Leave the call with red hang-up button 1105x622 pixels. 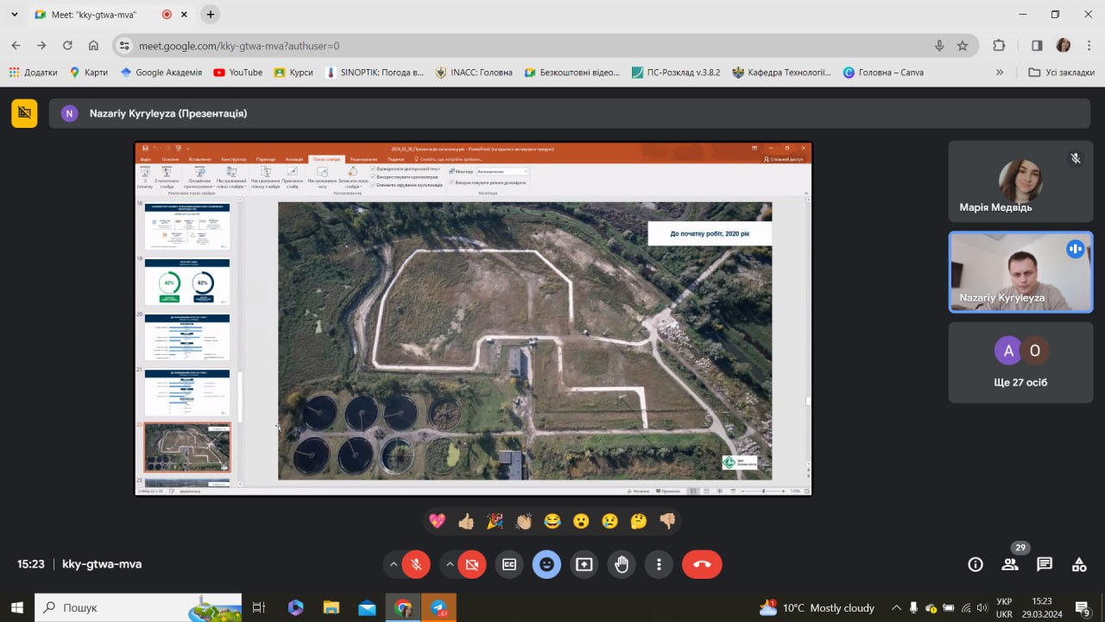click(x=702, y=564)
